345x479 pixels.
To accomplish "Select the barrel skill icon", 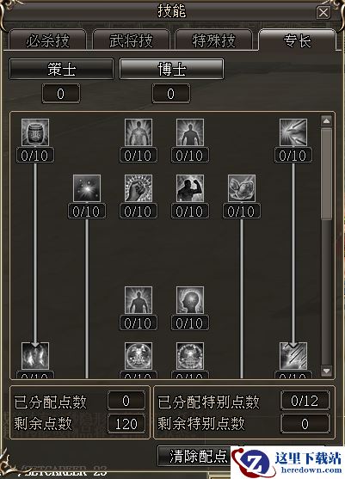I will click(x=35, y=132).
